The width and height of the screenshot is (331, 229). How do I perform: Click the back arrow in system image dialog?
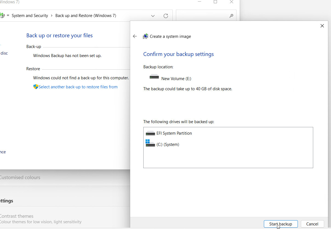pos(135,36)
